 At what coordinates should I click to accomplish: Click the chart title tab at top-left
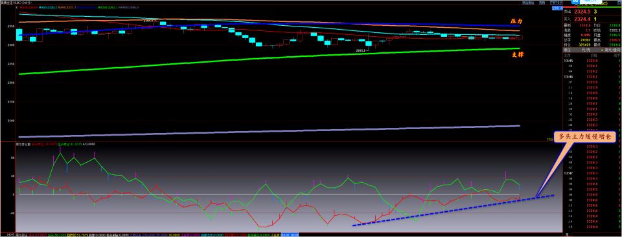[x=16, y=3]
